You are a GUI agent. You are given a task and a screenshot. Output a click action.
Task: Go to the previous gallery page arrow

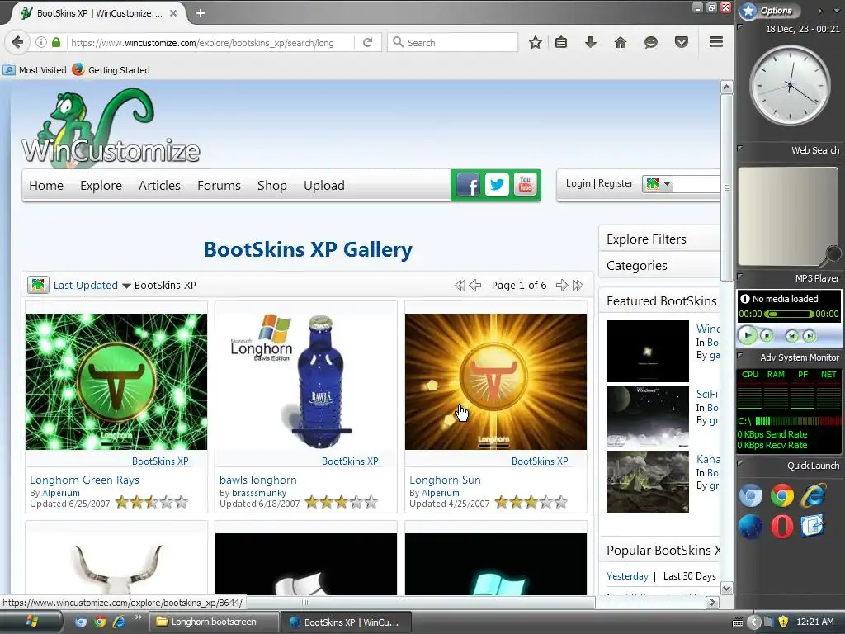click(x=475, y=285)
